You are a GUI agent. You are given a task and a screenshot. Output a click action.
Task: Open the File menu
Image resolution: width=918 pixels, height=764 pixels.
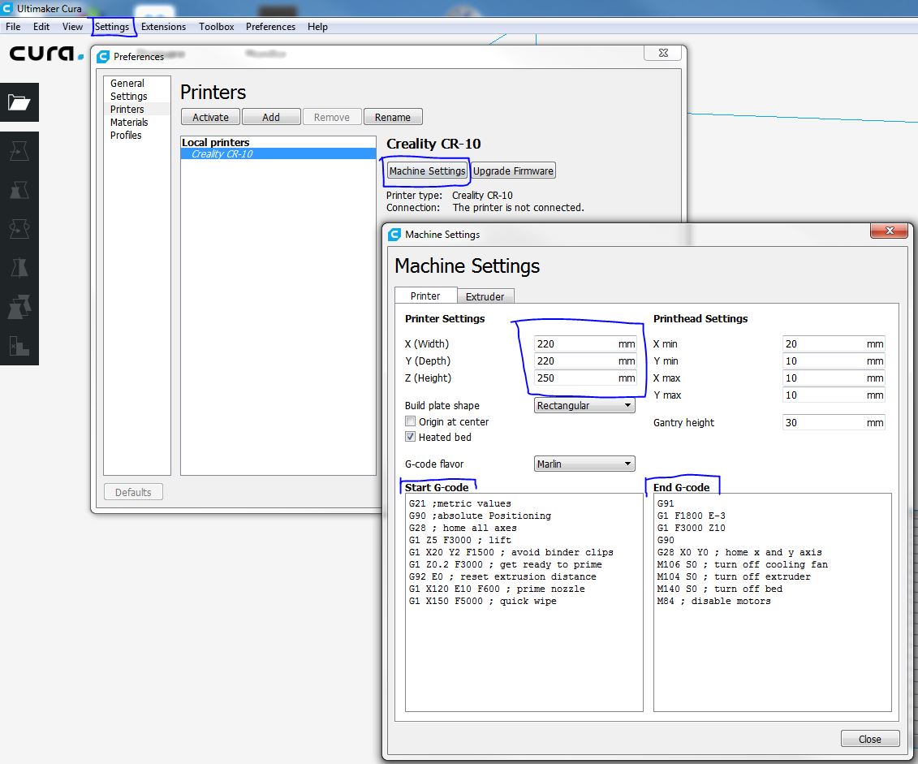pyautogui.click(x=13, y=26)
